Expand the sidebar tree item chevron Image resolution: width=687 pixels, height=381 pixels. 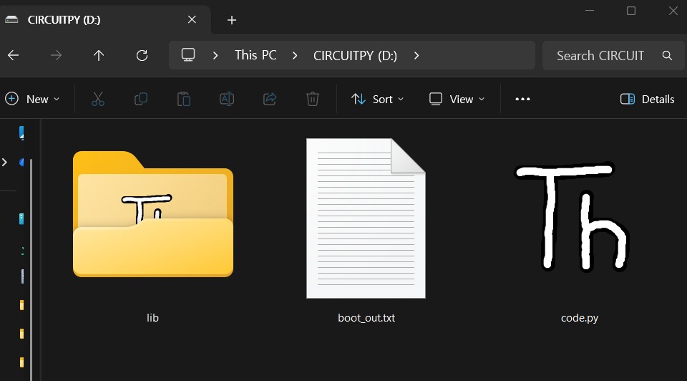(x=4, y=163)
